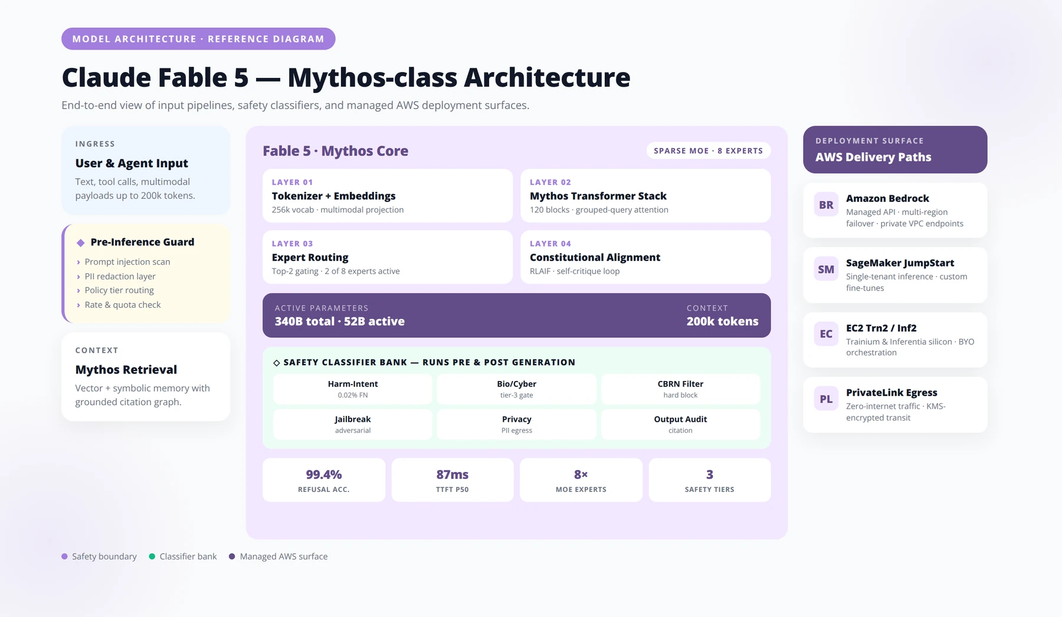Viewport: 1062px width, 617px height.
Task: Click the SM SageMaker badge icon
Action: [826, 270]
